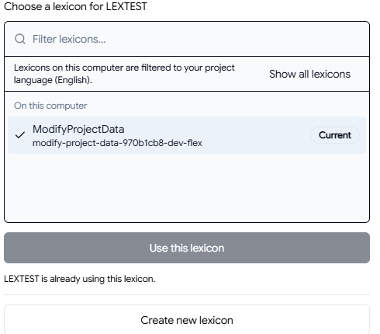
Task: Click the modify-project-data-970b1cb8-dev-flex subtitle
Action: pyautogui.click(x=117, y=143)
